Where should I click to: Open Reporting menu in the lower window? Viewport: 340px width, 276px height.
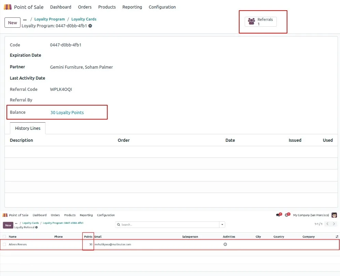[x=86, y=215]
